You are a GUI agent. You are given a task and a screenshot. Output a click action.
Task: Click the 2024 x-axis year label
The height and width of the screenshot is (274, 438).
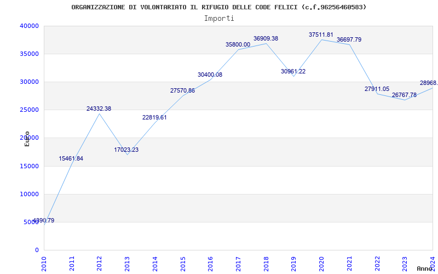pyautogui.click(x=433, y=264)
